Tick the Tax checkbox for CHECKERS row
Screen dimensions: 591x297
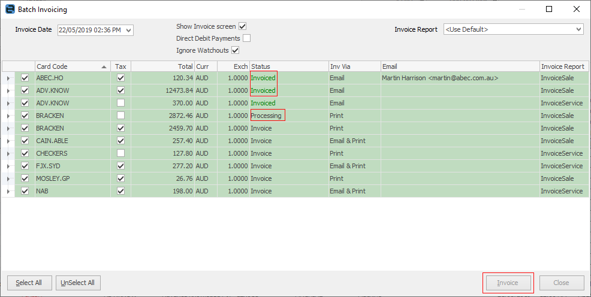(120, 153)
